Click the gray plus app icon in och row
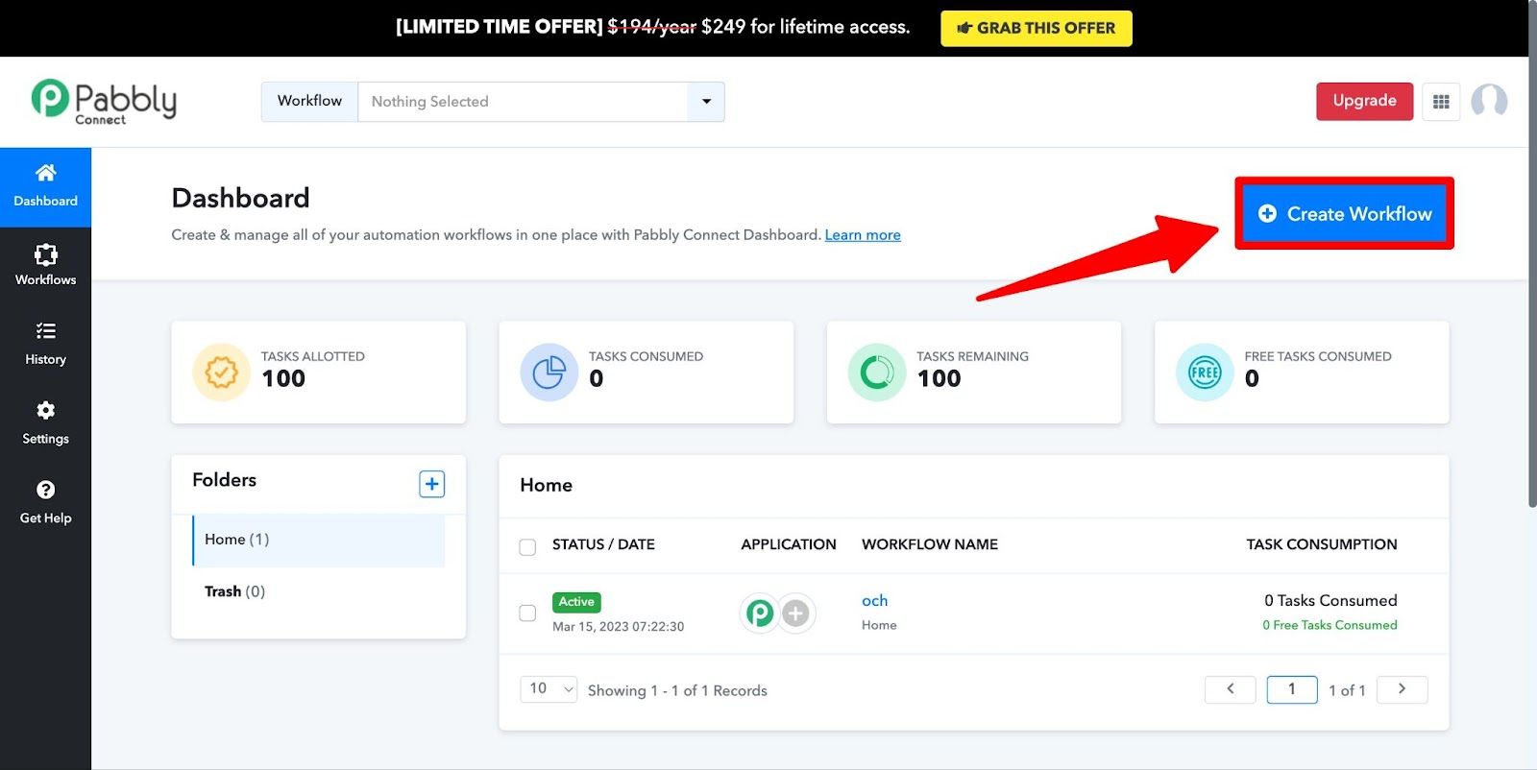The width and height of the screenshot is (1537, 770). point(795,613)
